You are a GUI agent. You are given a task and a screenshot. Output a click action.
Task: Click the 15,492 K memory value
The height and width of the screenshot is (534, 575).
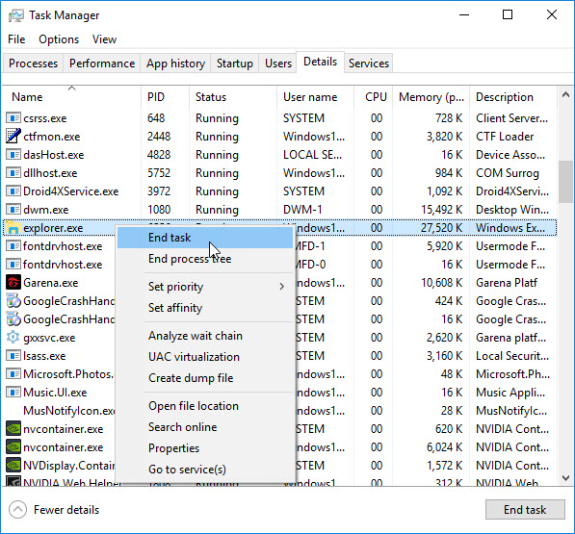[441, 210]
